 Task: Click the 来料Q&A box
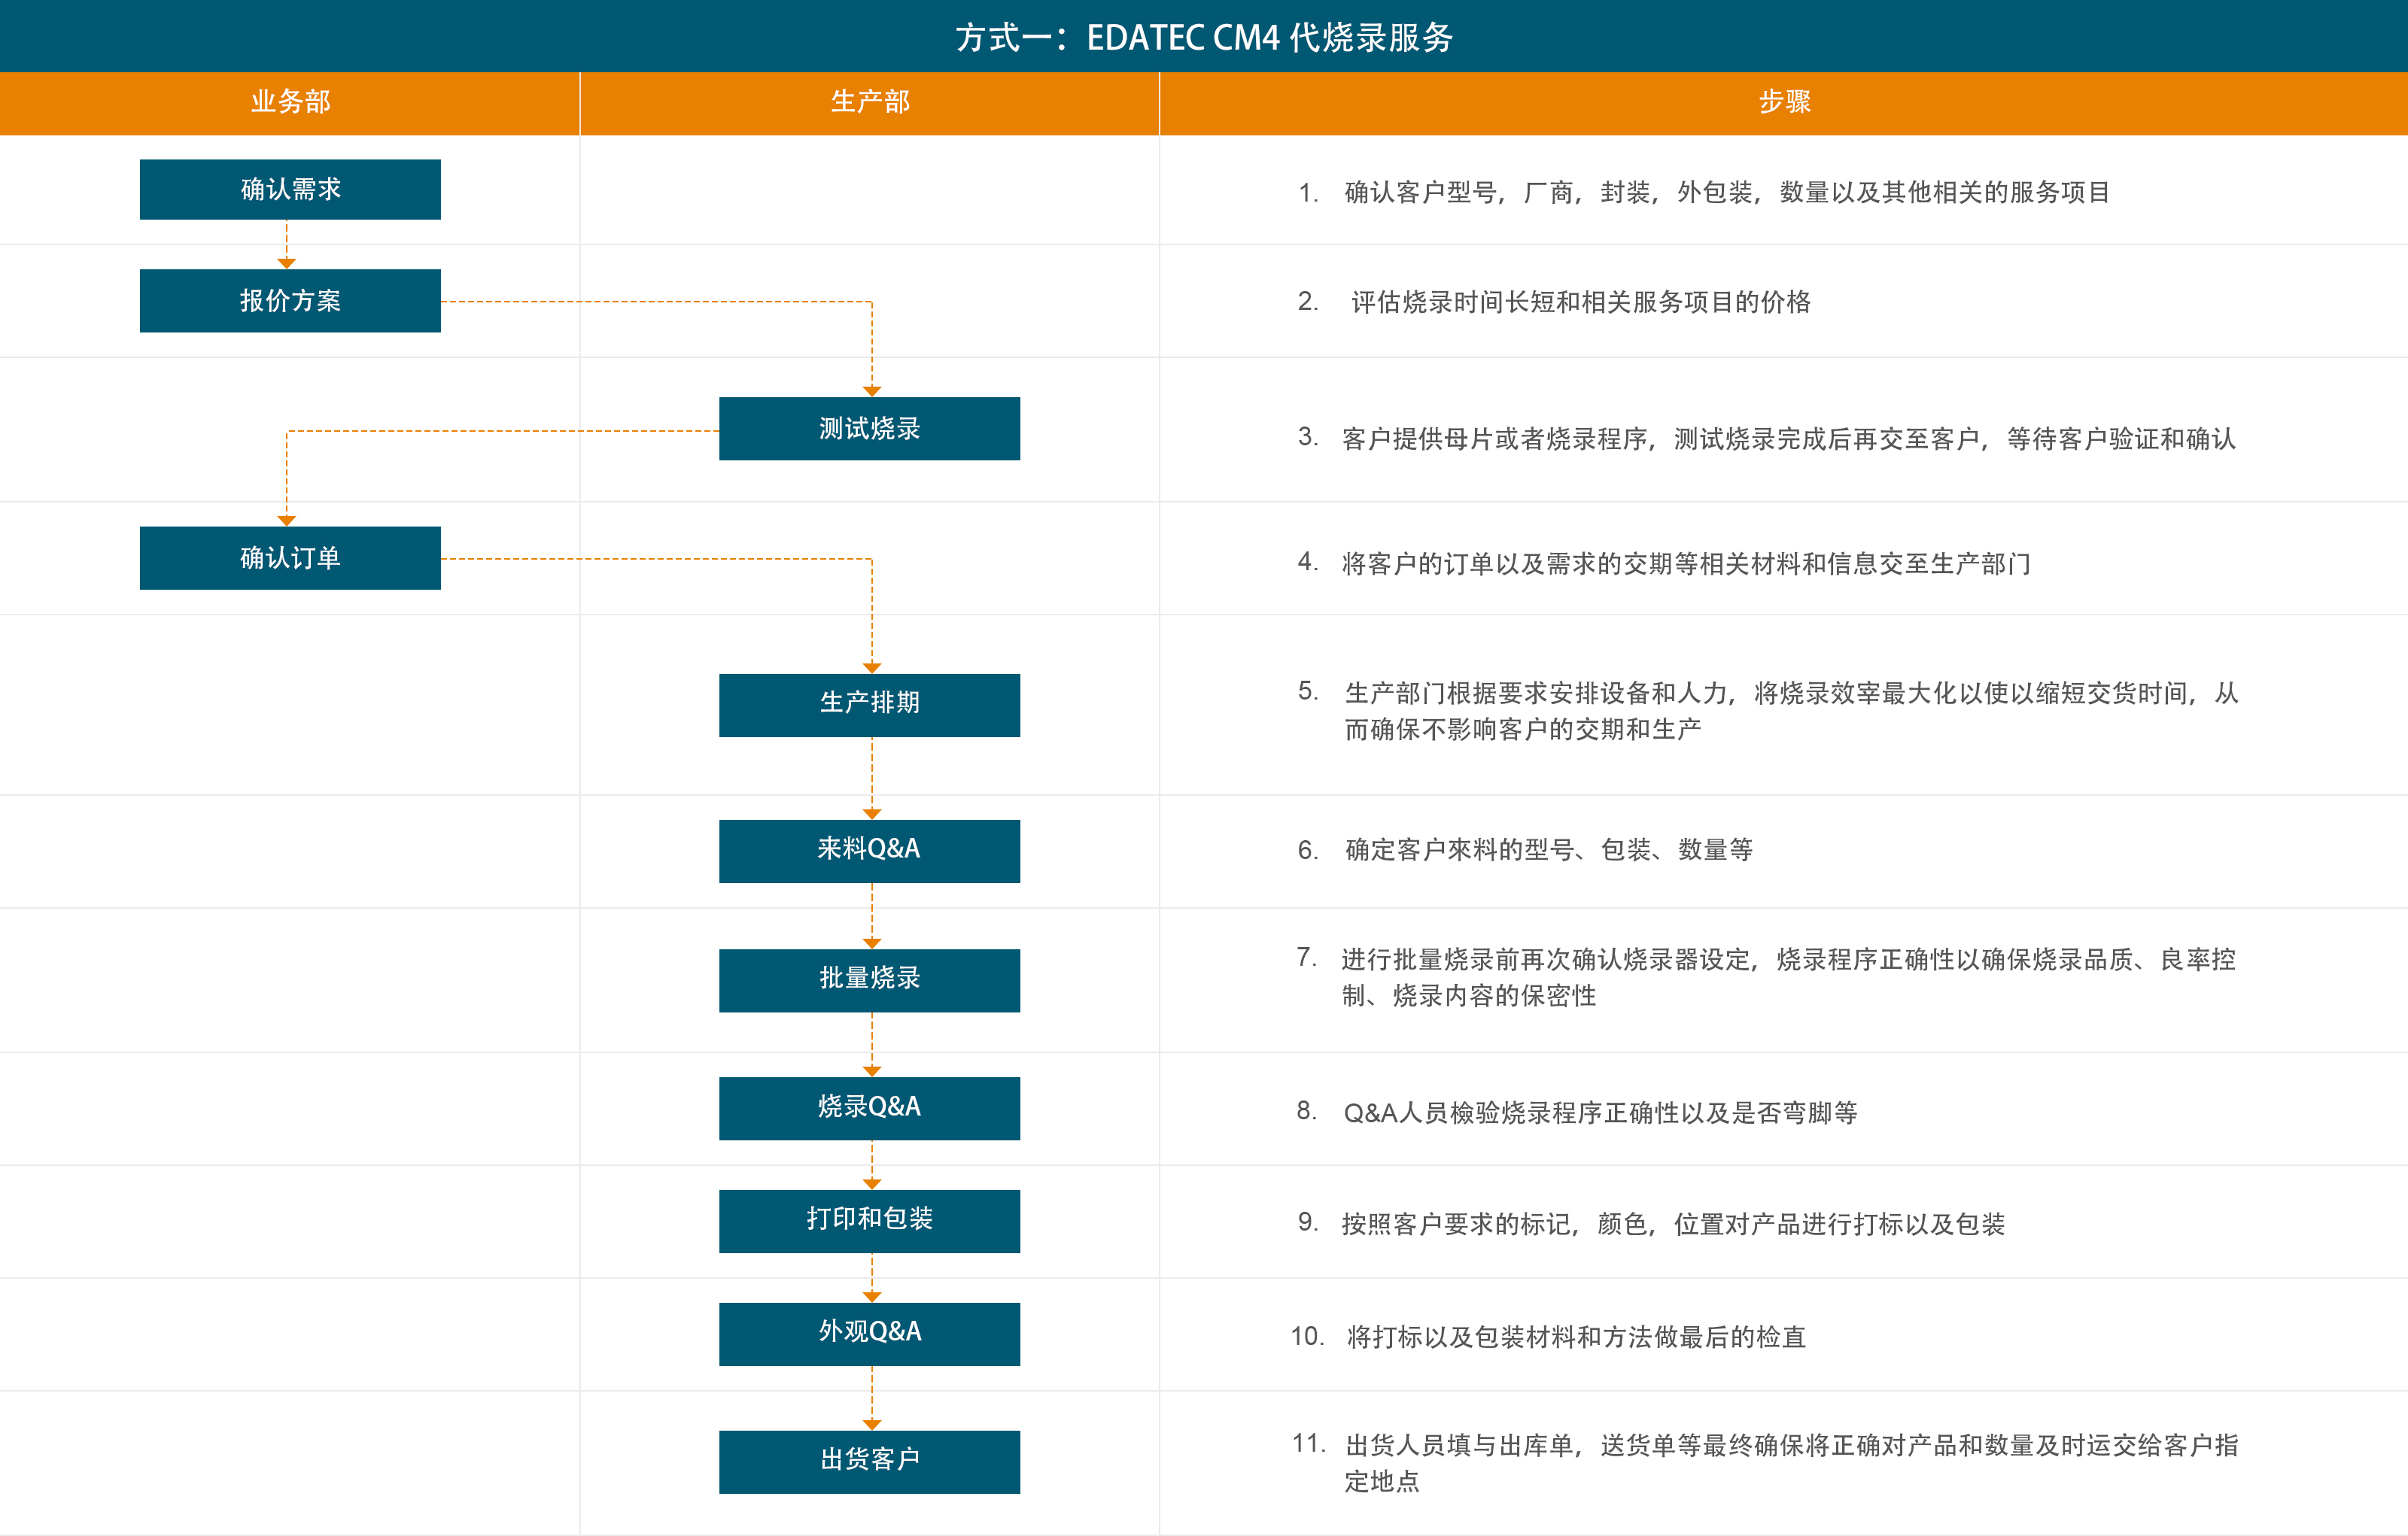coord(869,851)
